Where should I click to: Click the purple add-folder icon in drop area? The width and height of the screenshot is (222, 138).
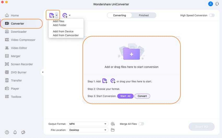tap(131, 54)
